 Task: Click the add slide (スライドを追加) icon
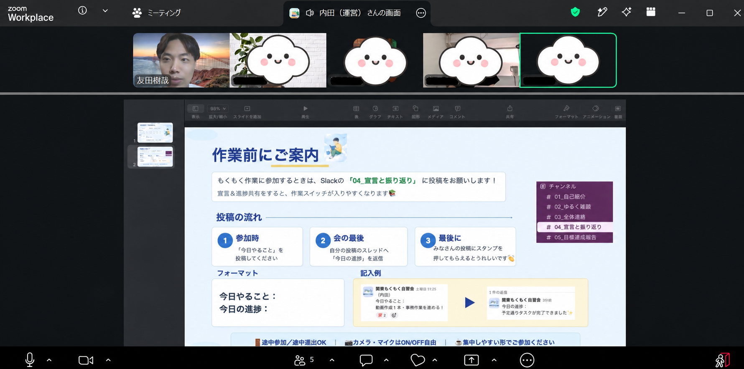[x=247, y=109]
